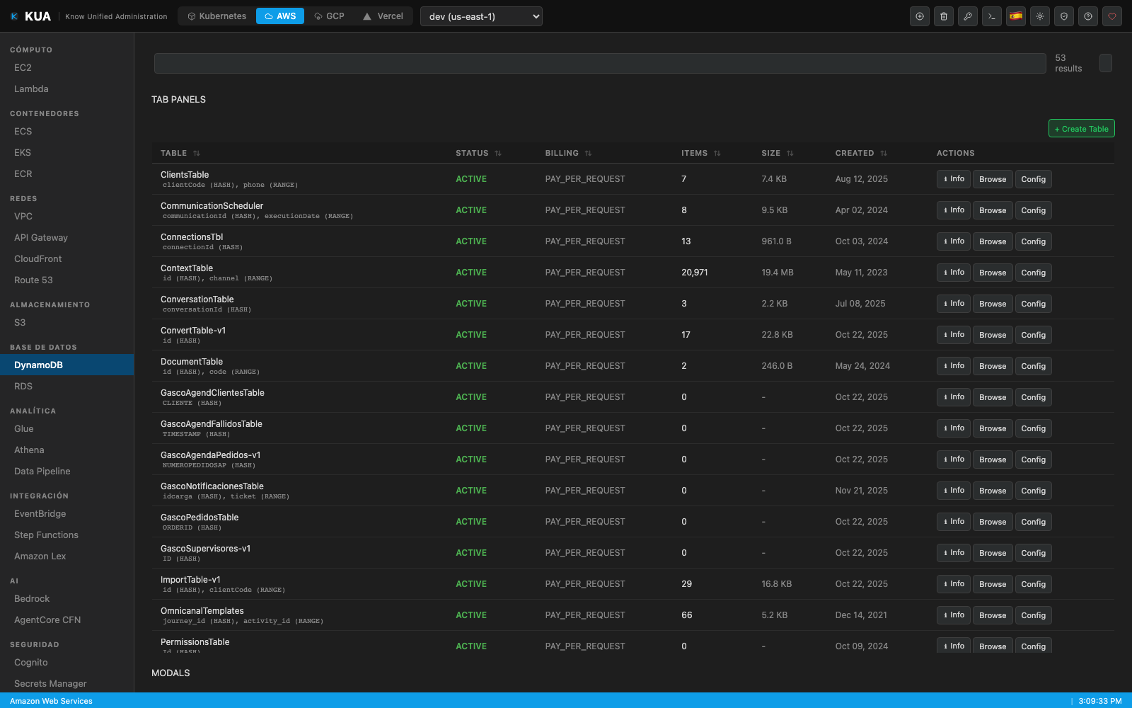Open Glue in the sidebar
This screenshot has width=1132, height=708.
[67, 429]
